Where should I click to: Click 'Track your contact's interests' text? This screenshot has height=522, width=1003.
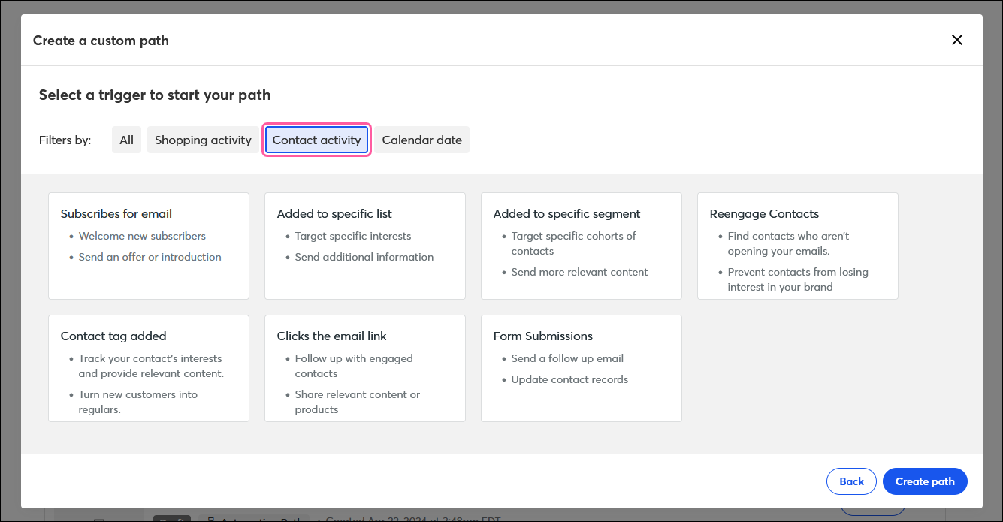click(x=151, y=366)
